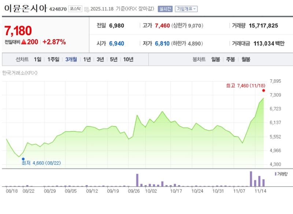This screenshot has width=293, height=214.
Task: Click the red up-arrow price change icon
Action: (23, 42)
